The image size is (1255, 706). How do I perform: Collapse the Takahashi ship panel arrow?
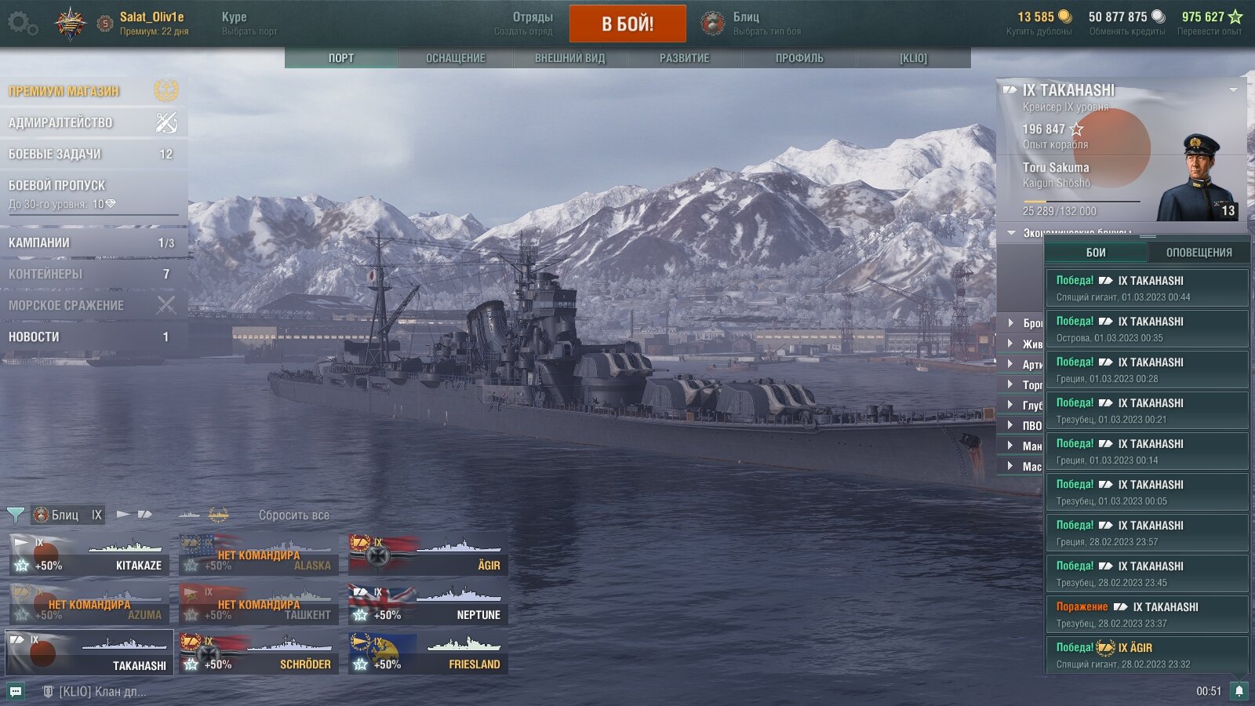[x=1233, y=90]
